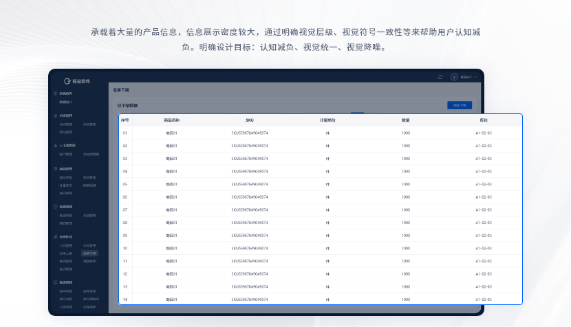Click the hierarchy icon beside 上下游管理

(x=55, y=146)
